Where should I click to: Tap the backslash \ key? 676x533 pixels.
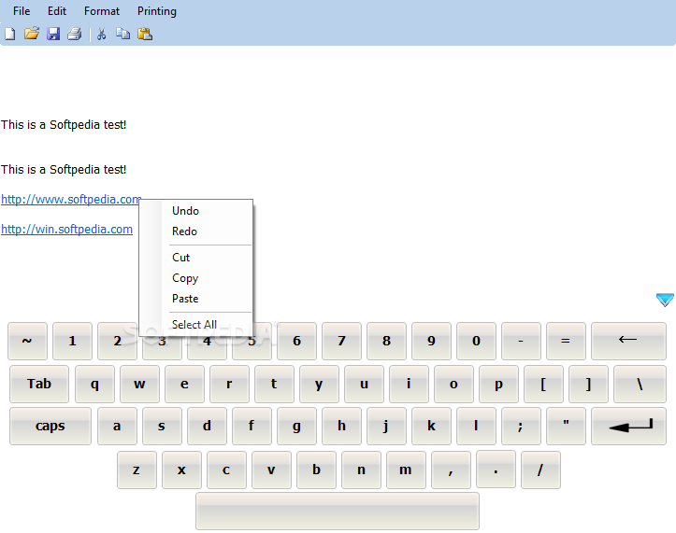tap(640, 384)
